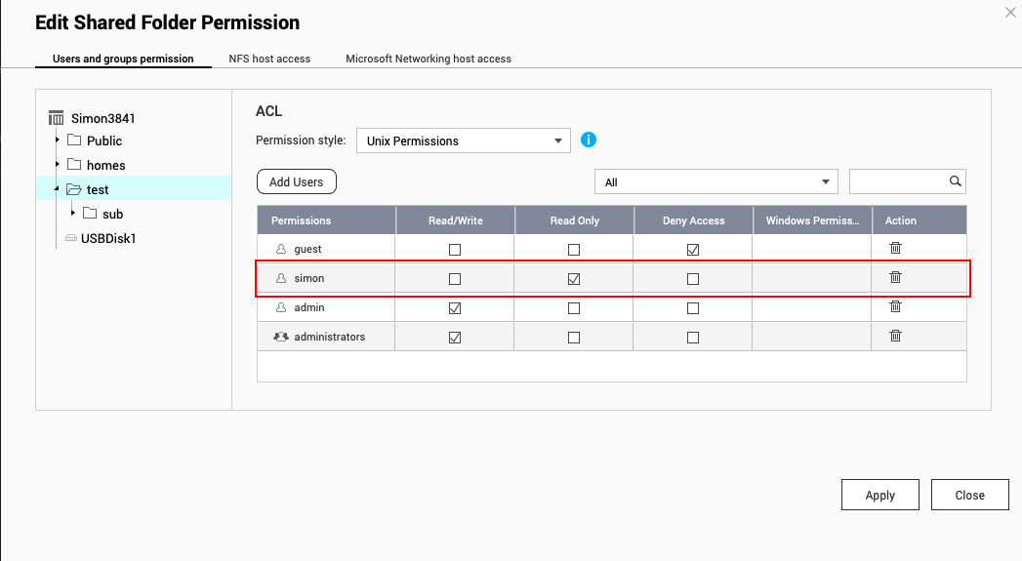The image size is (1022, 561).
Task: Delete the administrators group permission
Action: point(895,337)
